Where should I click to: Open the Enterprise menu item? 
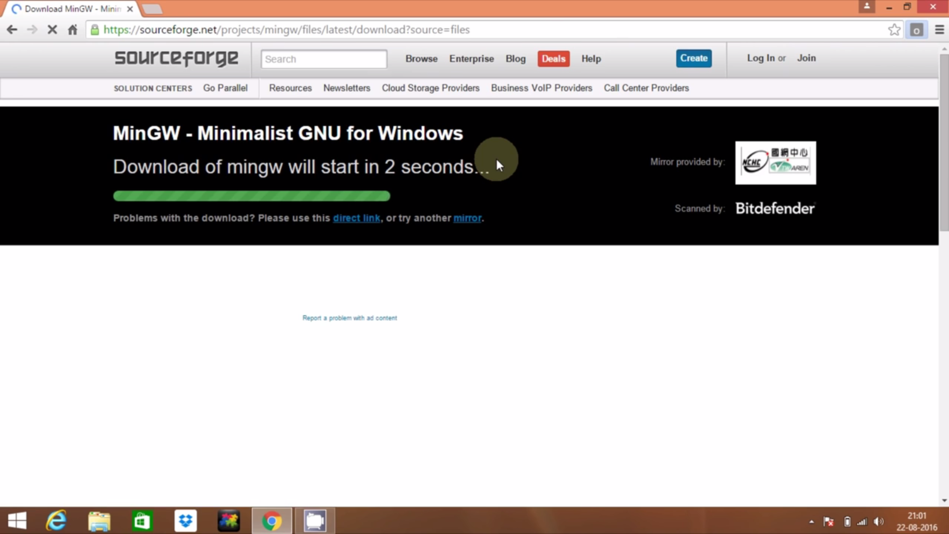tap(471, 59)
